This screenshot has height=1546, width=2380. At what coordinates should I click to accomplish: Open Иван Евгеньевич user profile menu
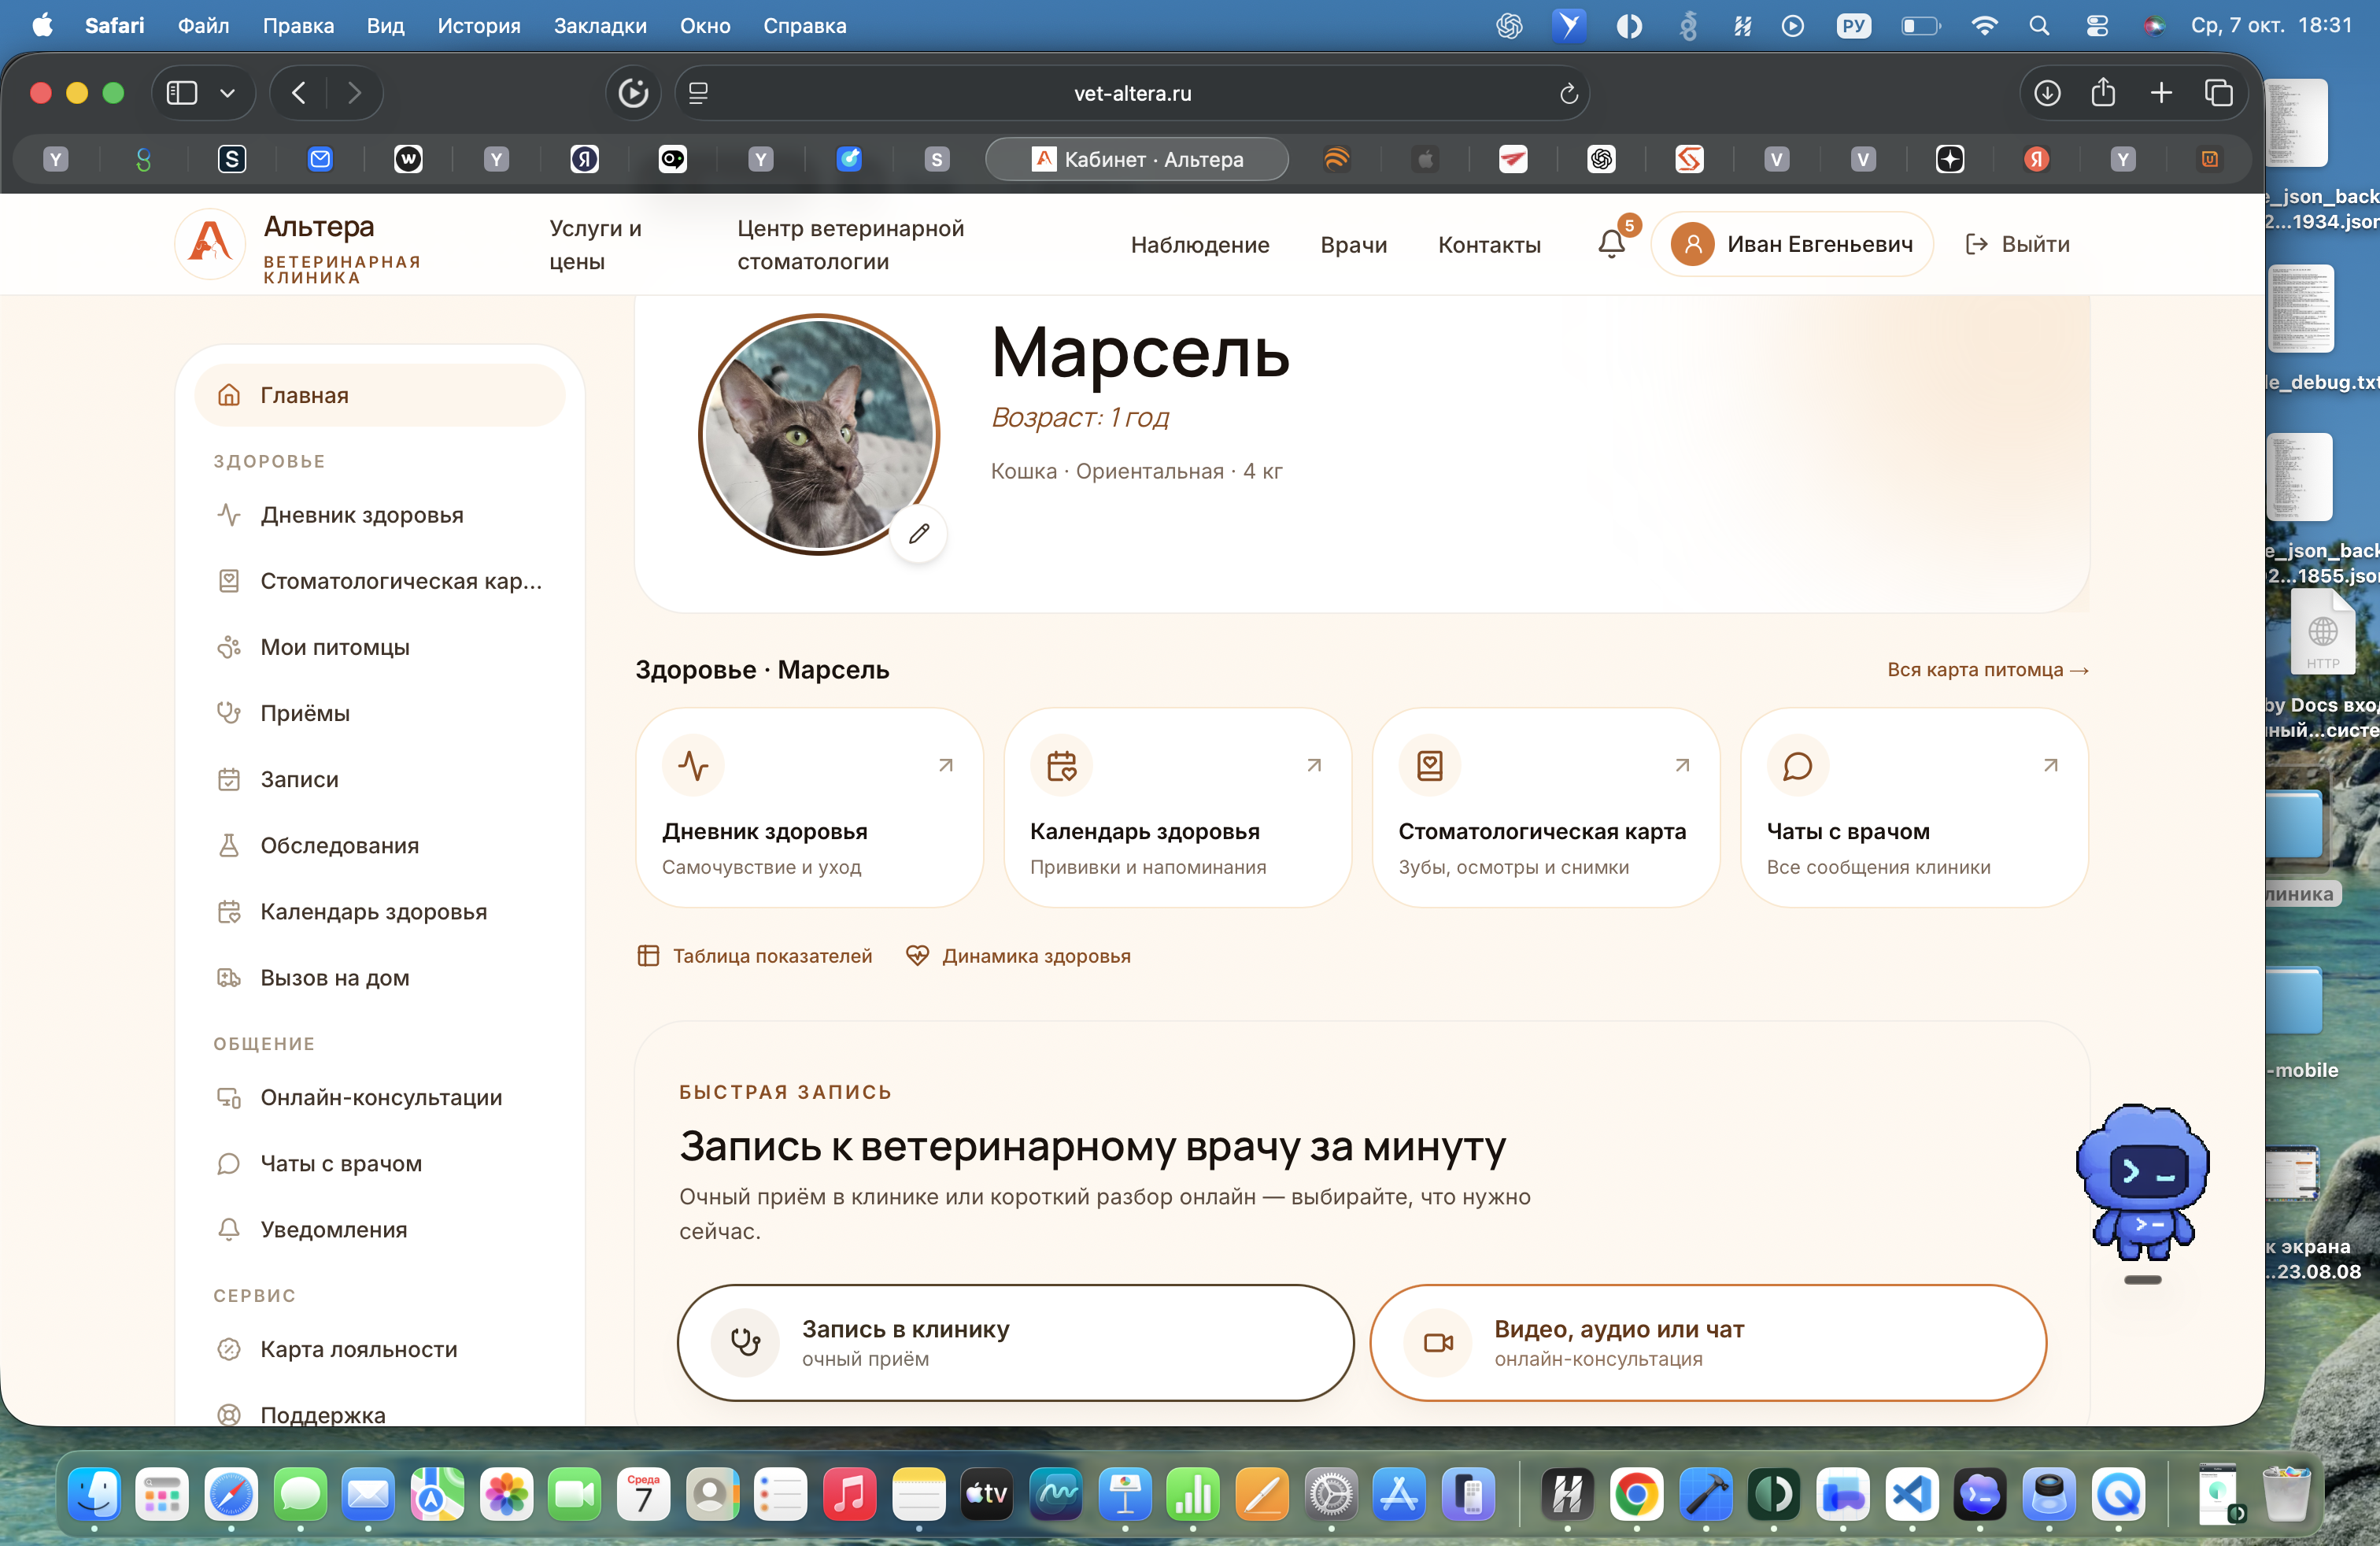point(1792,244)
